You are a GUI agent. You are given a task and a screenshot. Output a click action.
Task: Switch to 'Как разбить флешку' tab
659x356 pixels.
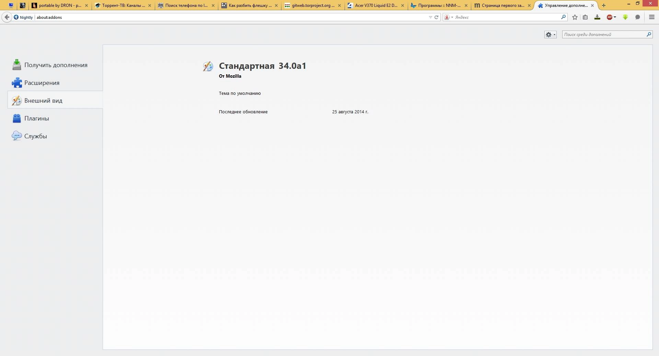(x=249, y=5)
